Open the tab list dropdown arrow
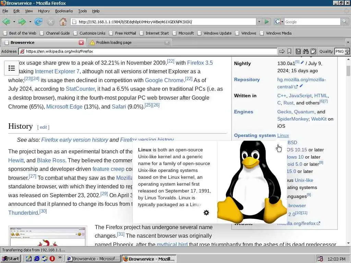Viewport: 351px width, 263px height. point(348,42)
